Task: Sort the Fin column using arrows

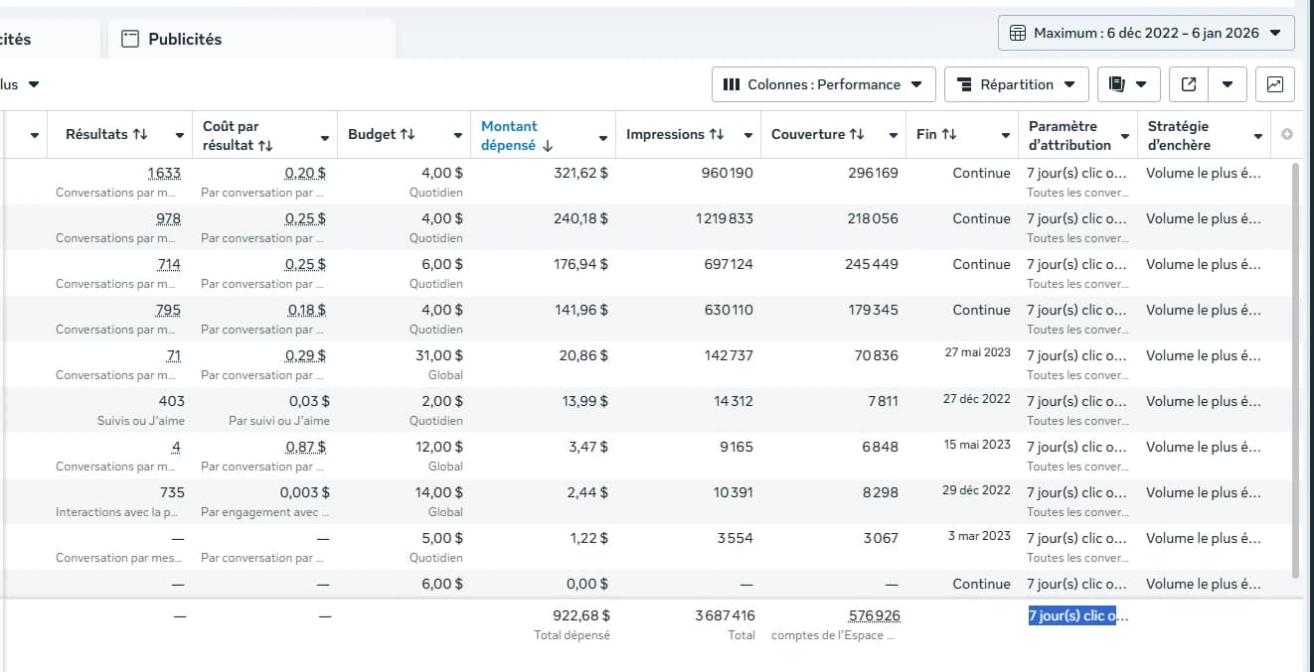Action: pyautogui.click(x=949, y=135)
